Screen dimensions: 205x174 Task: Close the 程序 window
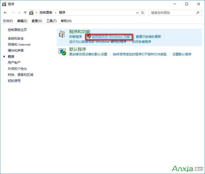pos(199,4)
